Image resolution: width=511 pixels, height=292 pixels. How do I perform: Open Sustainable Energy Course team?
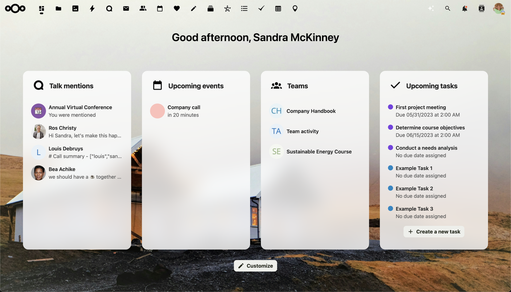[x=319, y=151]
